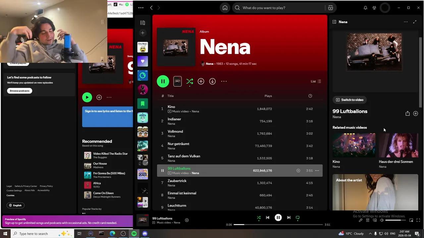Open Discord from the taskbar

[145, 234]
